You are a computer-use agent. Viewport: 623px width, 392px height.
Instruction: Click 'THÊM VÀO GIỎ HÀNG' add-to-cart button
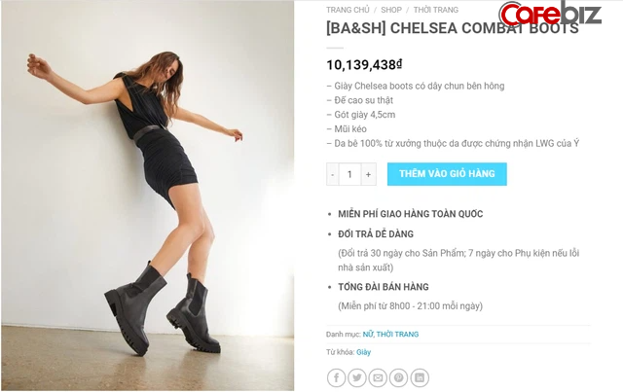pyautogui.click(x=447, y=174)
